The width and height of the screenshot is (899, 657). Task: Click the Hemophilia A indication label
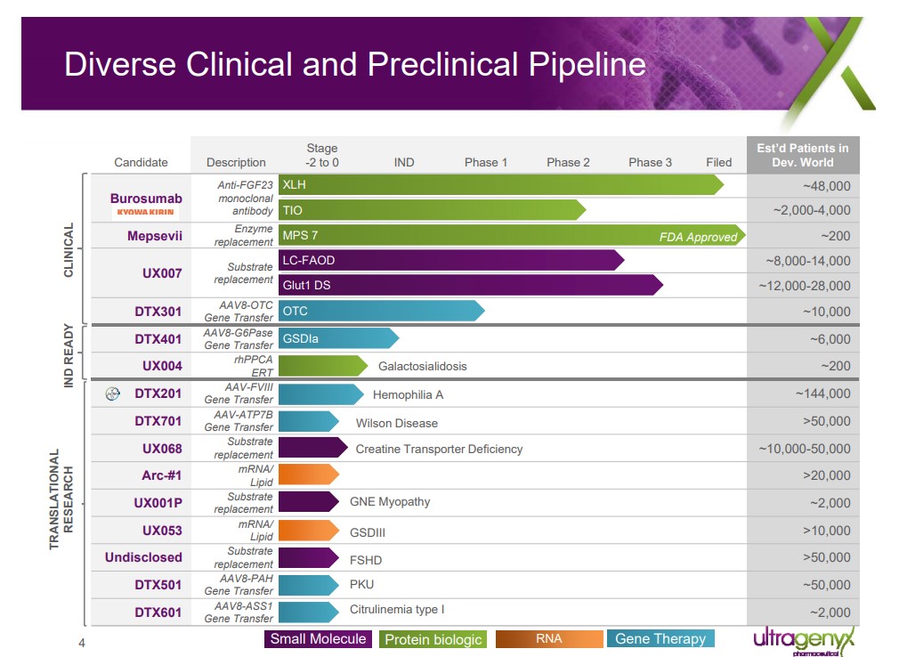click(x=408, y=394)
